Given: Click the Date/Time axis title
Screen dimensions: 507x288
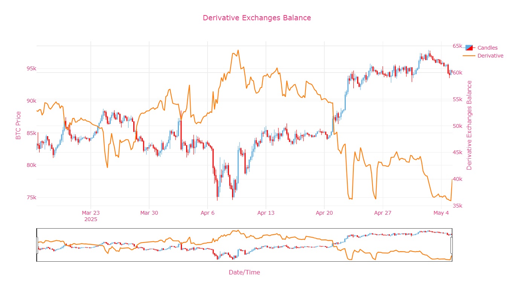Looking at the screenshot, I should (x=244, y=272).
